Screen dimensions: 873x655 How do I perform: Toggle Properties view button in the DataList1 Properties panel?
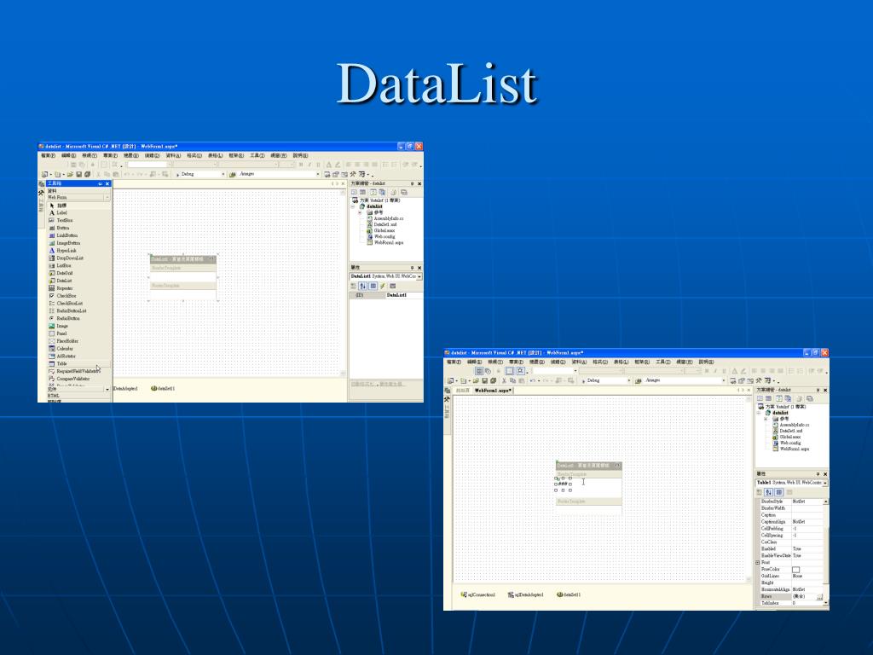pos(373,286)
